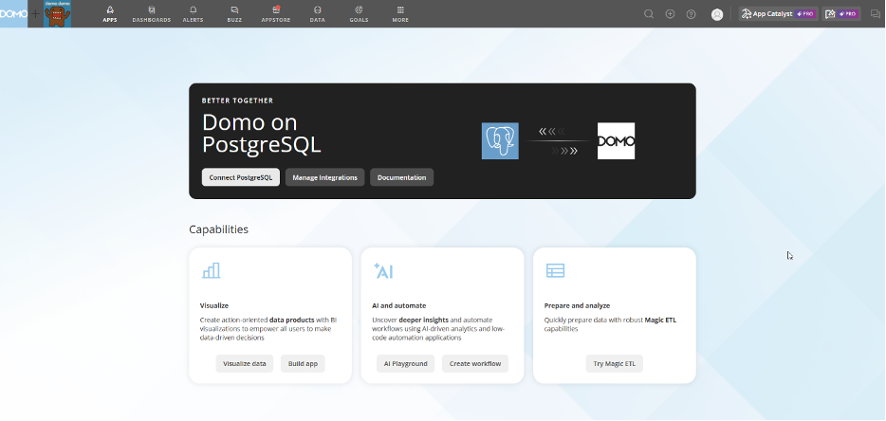
Task: Click the AI and automate card title
Action: point(399,305)
